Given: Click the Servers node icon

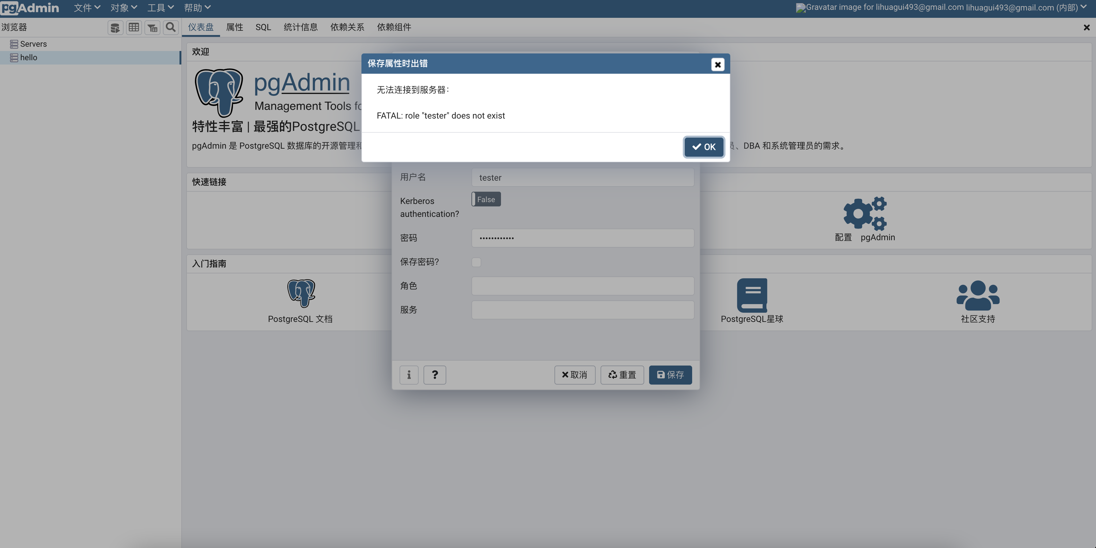Looking at the screenshot, I should click(x=14, y=44).
